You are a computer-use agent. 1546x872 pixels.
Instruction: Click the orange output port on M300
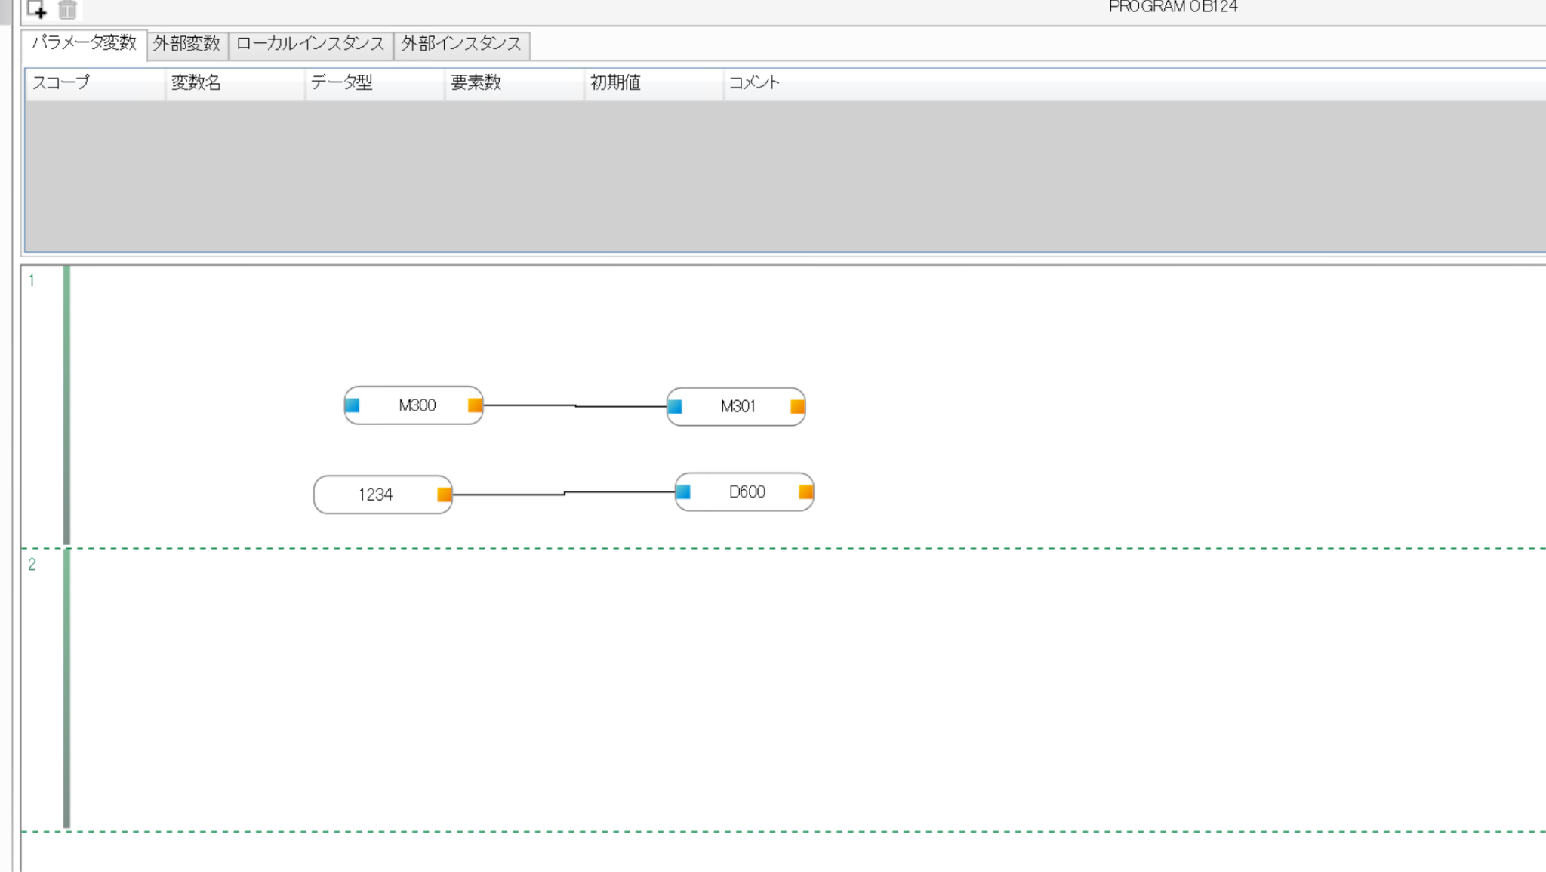[x=475, y=405]
